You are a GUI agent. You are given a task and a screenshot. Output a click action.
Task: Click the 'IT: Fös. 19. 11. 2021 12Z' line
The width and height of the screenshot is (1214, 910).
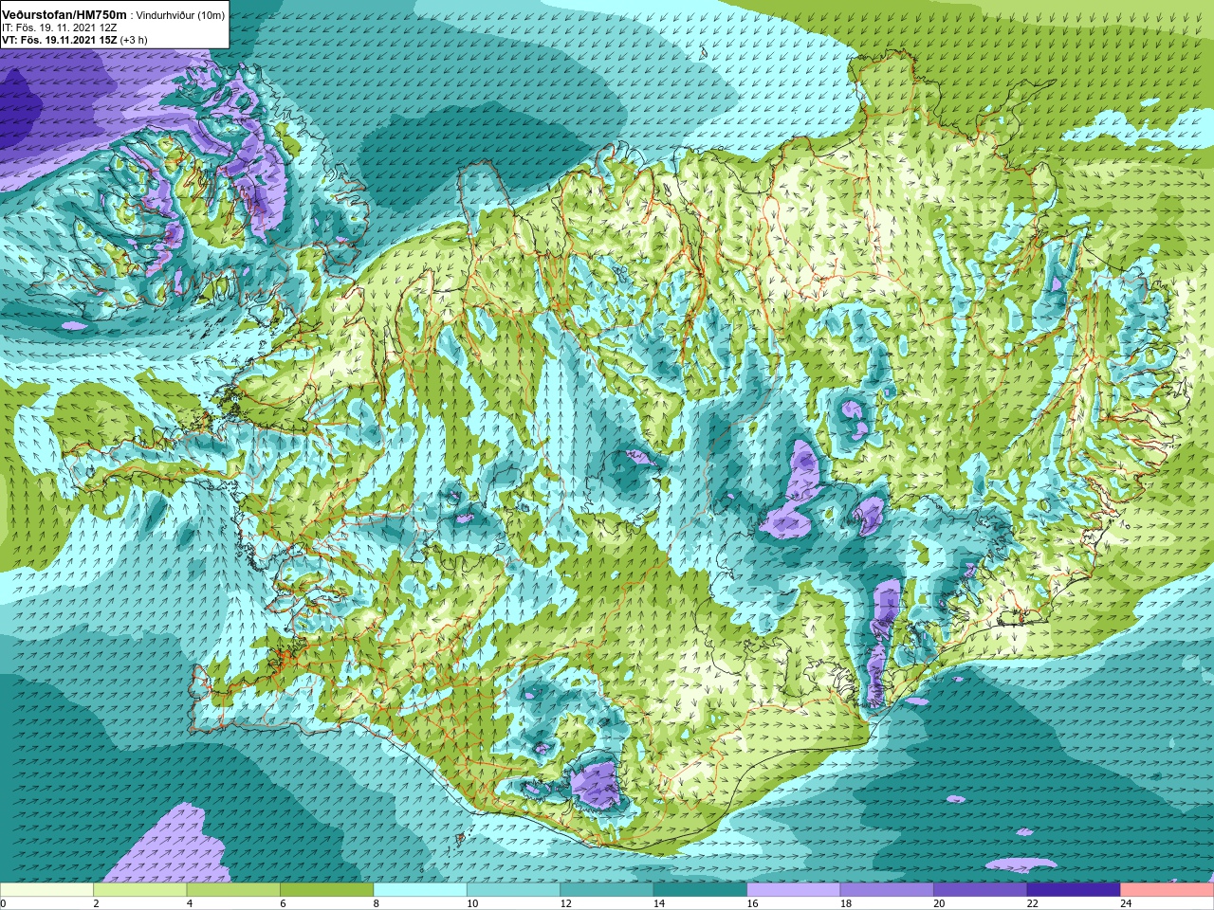(x=59, y=28)
